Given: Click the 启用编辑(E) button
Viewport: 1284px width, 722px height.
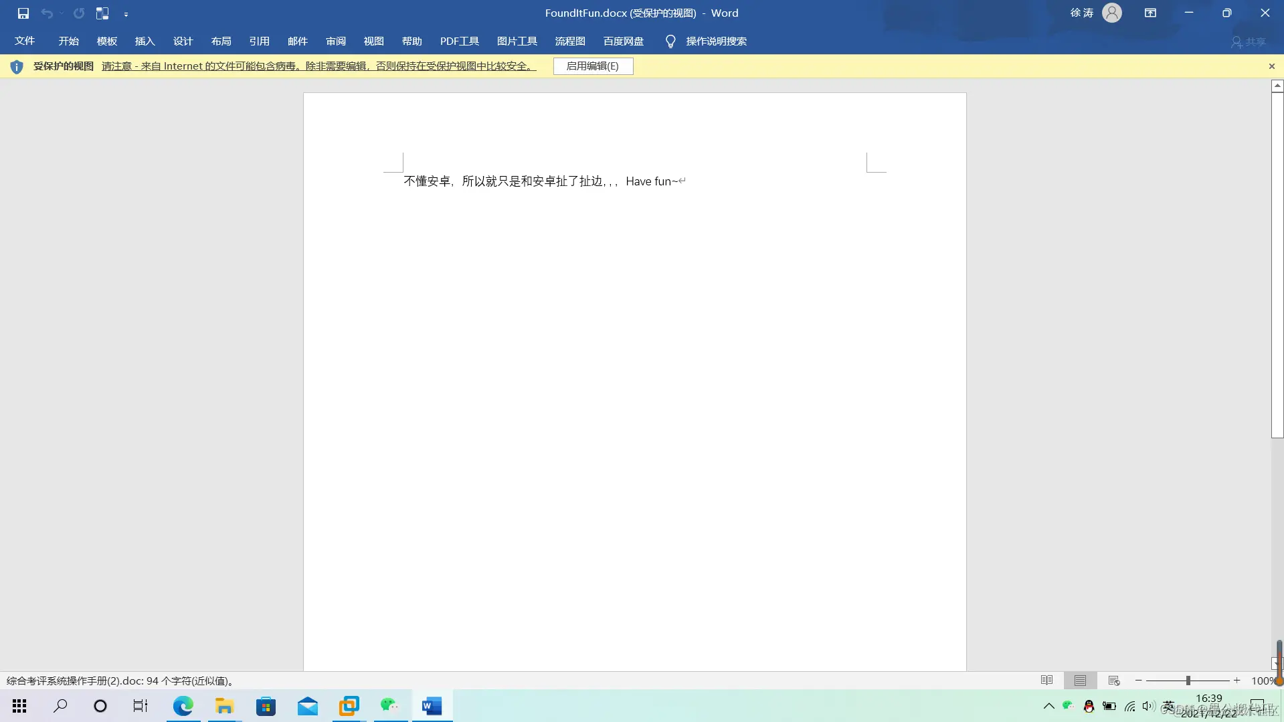Looking at the screenshot, I should [x=593, y=66].
